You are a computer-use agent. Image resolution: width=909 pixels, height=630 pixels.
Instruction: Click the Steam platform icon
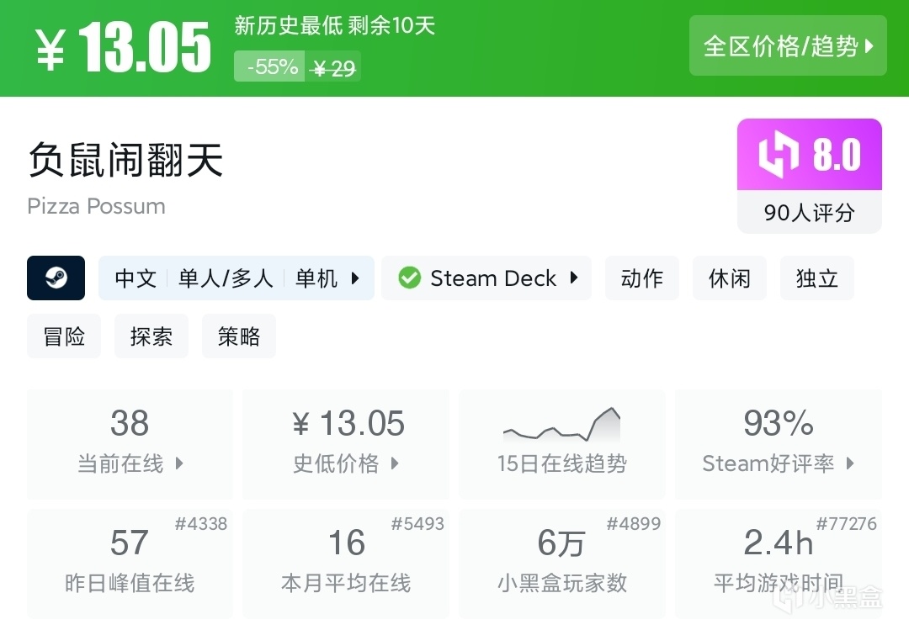click(56, 278)
